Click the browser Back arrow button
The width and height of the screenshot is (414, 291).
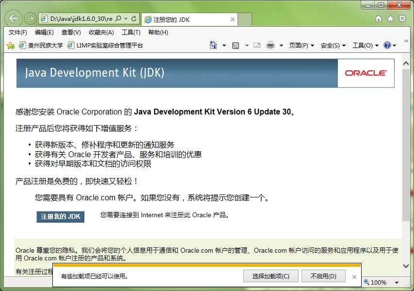pyautogui.click(x=14, y=19)
